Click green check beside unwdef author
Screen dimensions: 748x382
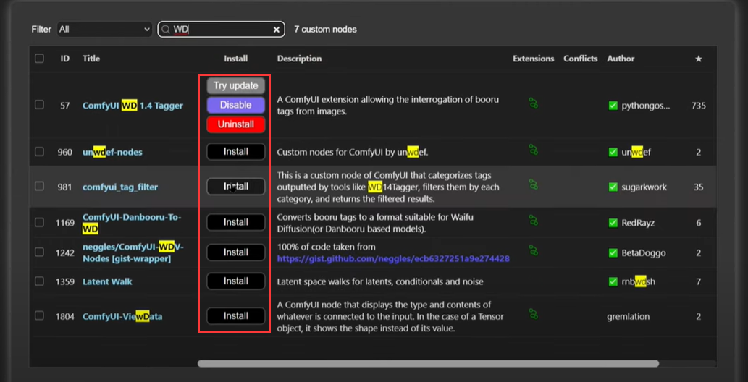pyautogui.click(x=613, y=152)
